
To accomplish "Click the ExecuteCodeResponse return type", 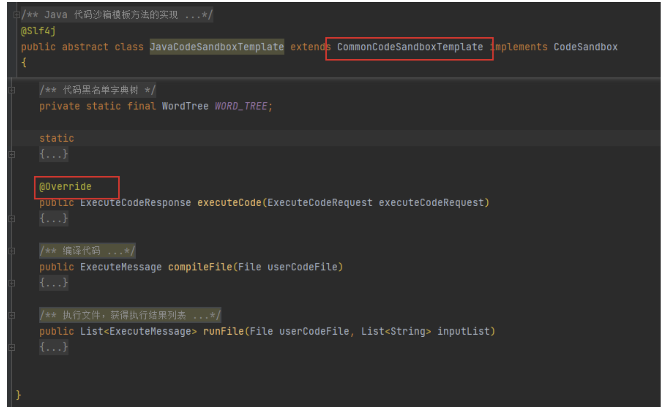I will (135, 203).
